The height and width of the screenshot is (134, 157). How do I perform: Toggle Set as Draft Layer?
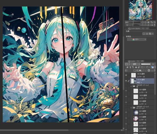click(x=133, y=67)
